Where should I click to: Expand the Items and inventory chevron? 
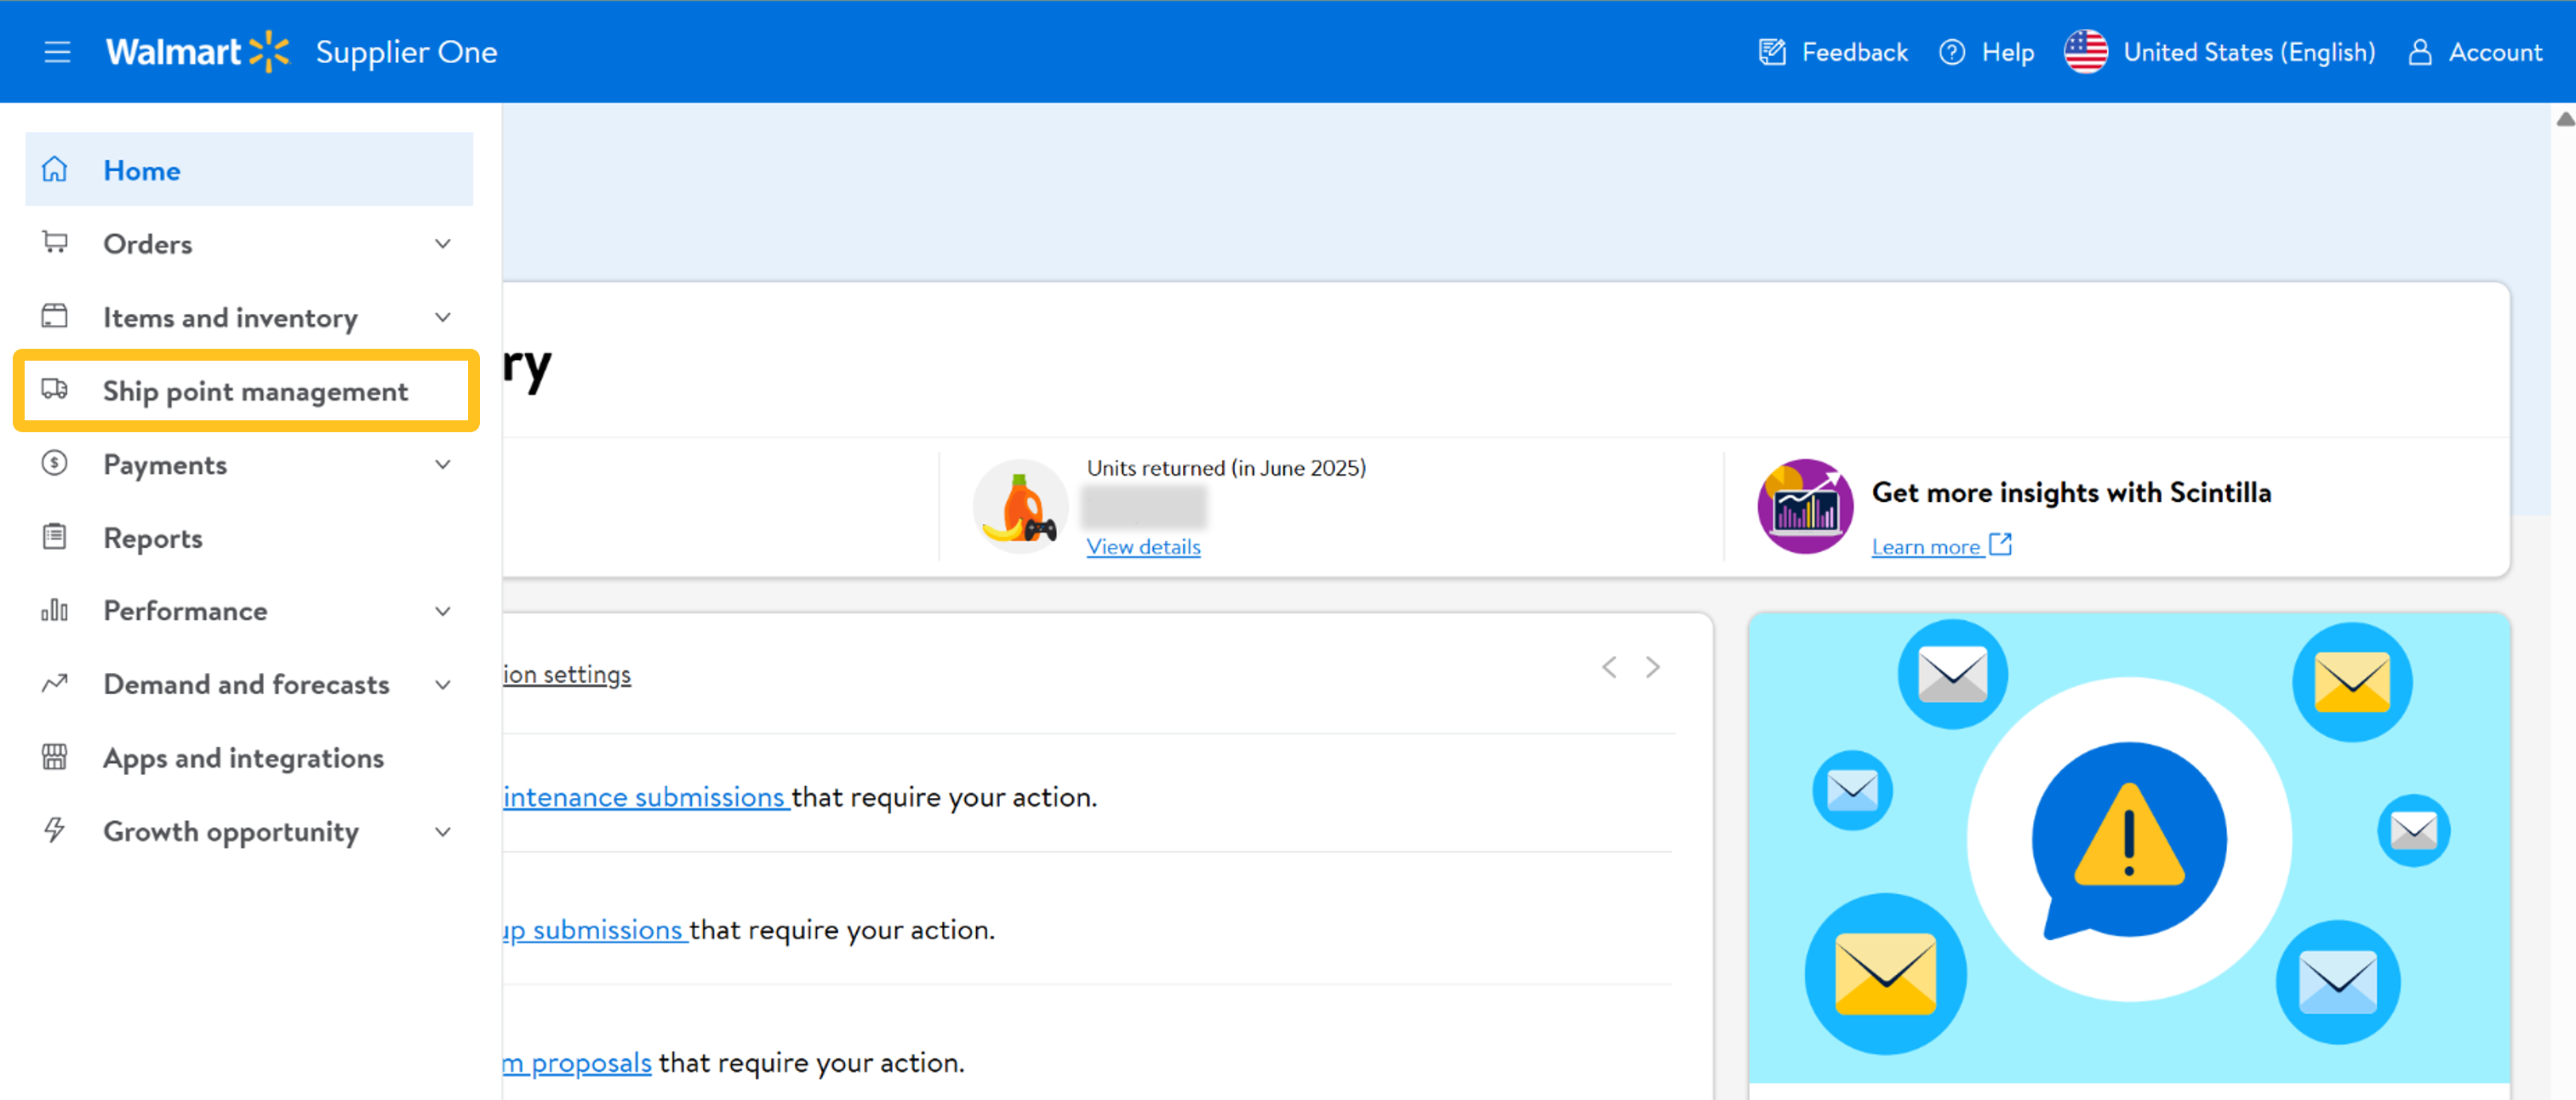point(443,317)
